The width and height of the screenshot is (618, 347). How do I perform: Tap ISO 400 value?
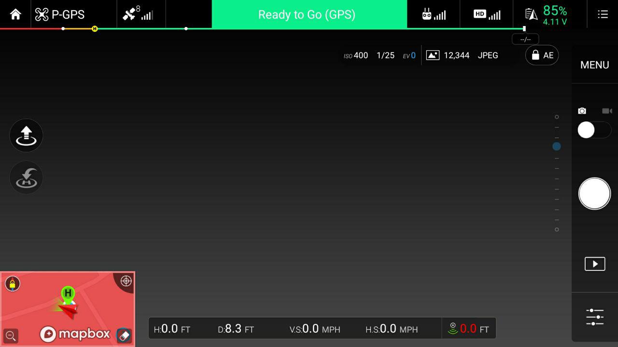tap(356, 55)
